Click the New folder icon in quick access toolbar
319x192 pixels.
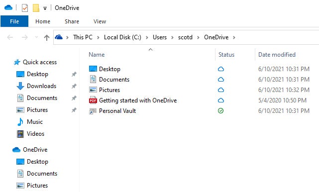pos(36,8)
